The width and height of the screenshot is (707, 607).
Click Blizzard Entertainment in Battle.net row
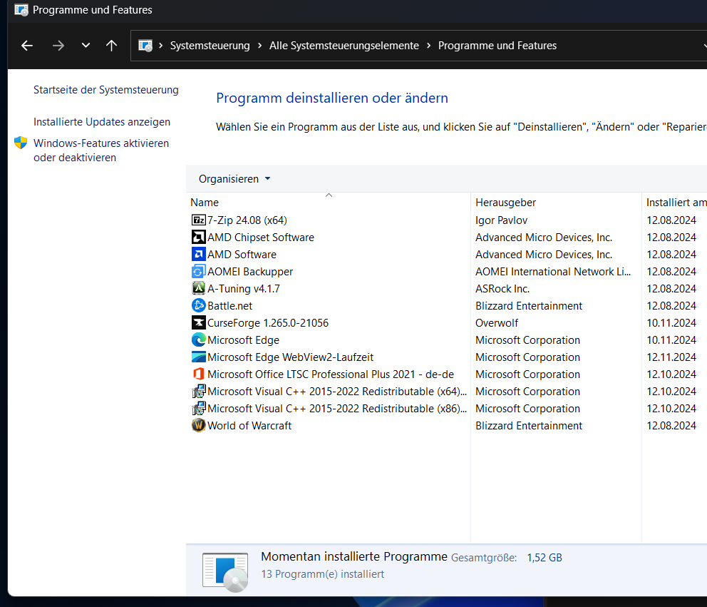pos(529,306)
